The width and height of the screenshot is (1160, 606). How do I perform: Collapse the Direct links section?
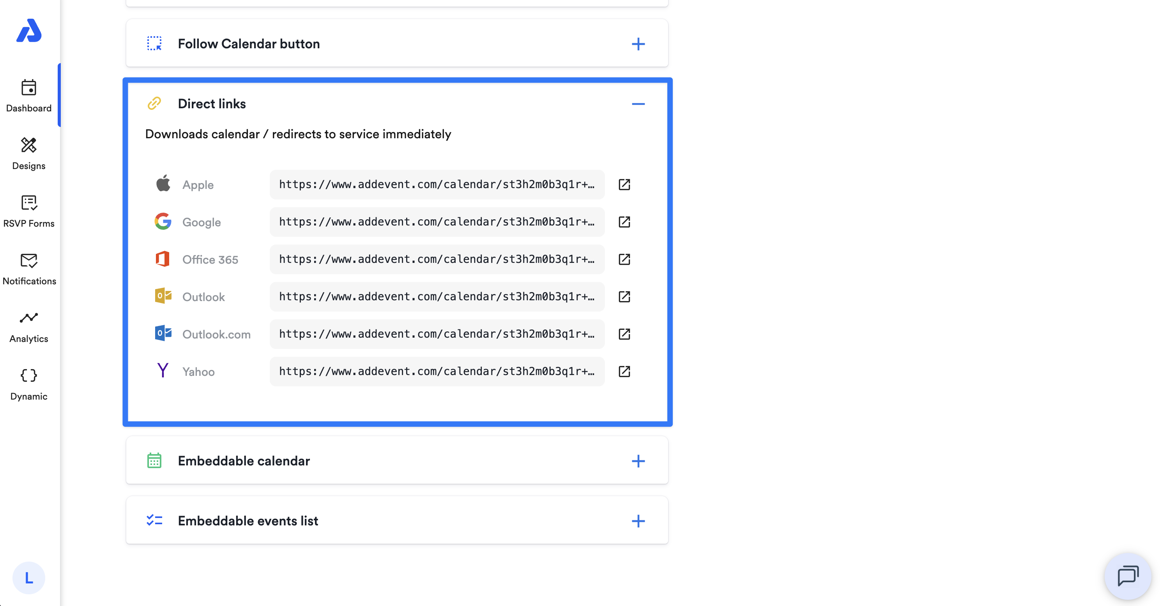638,104
